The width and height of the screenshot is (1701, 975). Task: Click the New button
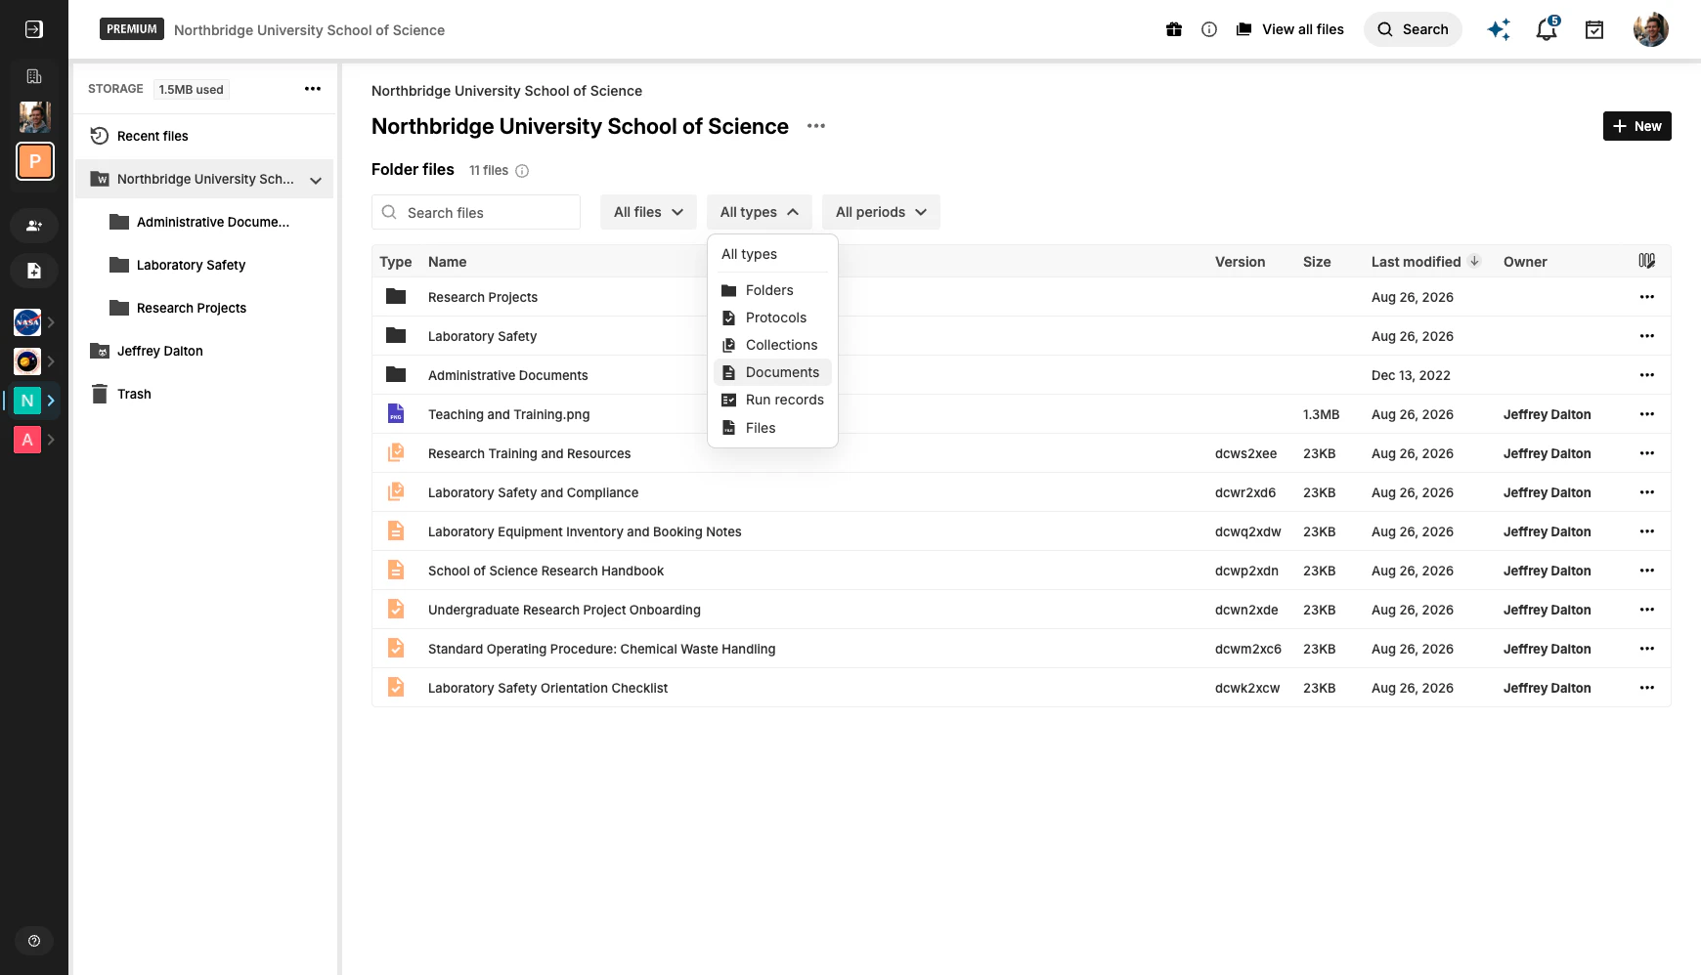1637,126
